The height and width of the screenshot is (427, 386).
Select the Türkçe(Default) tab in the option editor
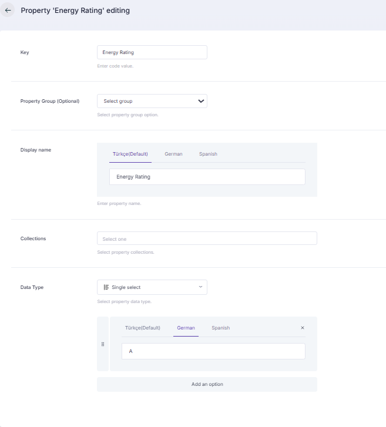(x=142, y=328)
